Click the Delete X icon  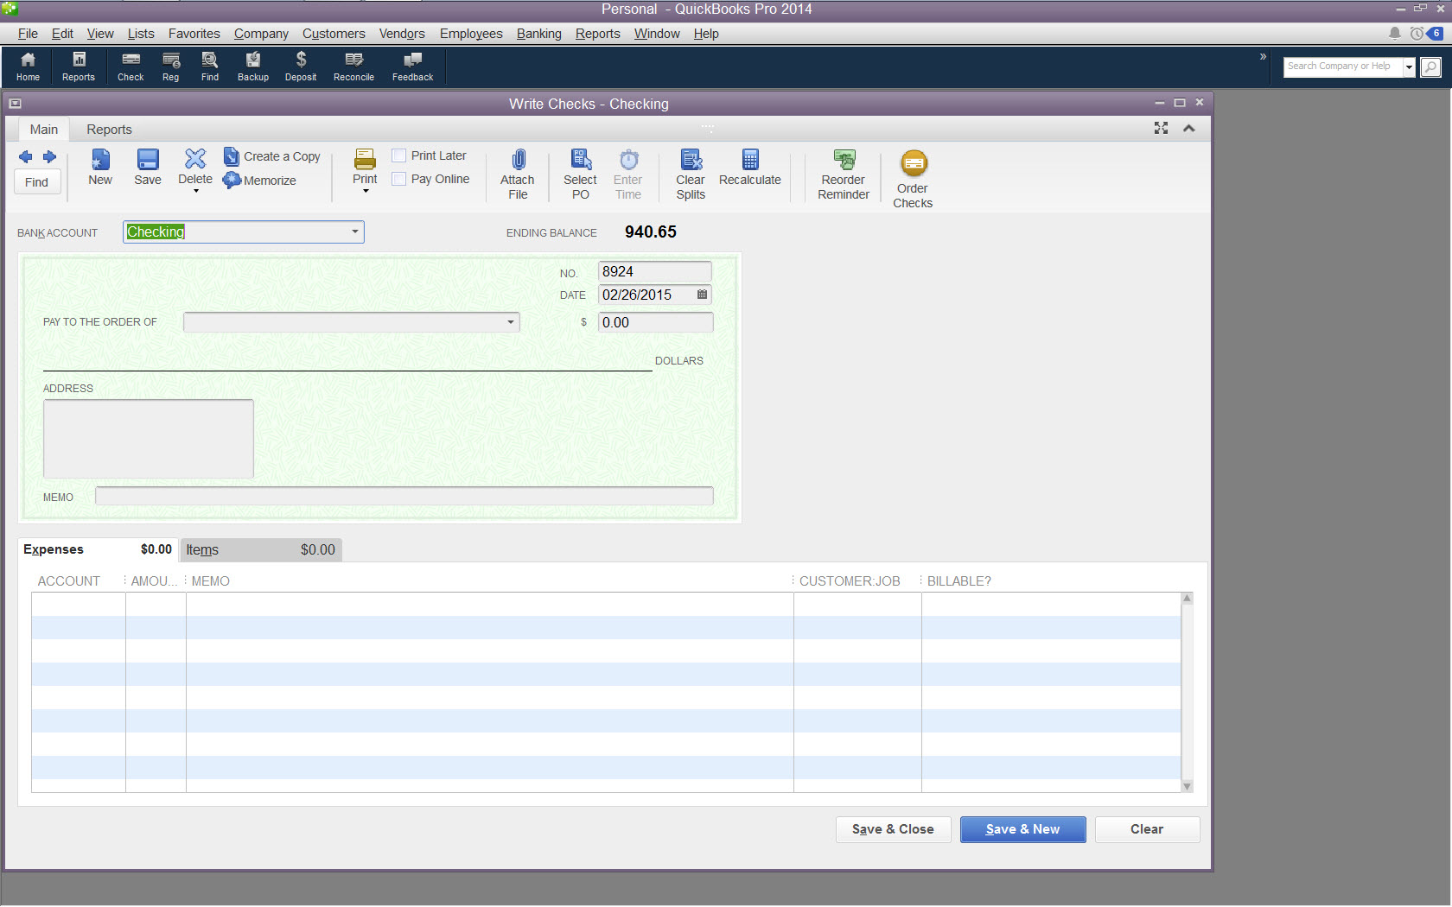(x=195, y=166)
